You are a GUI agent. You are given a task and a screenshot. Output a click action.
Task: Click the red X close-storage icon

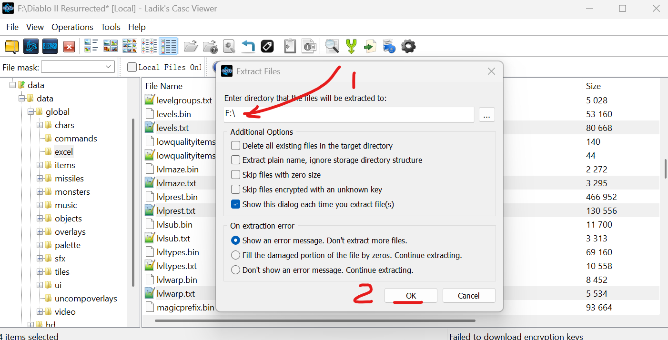point(69,46)
